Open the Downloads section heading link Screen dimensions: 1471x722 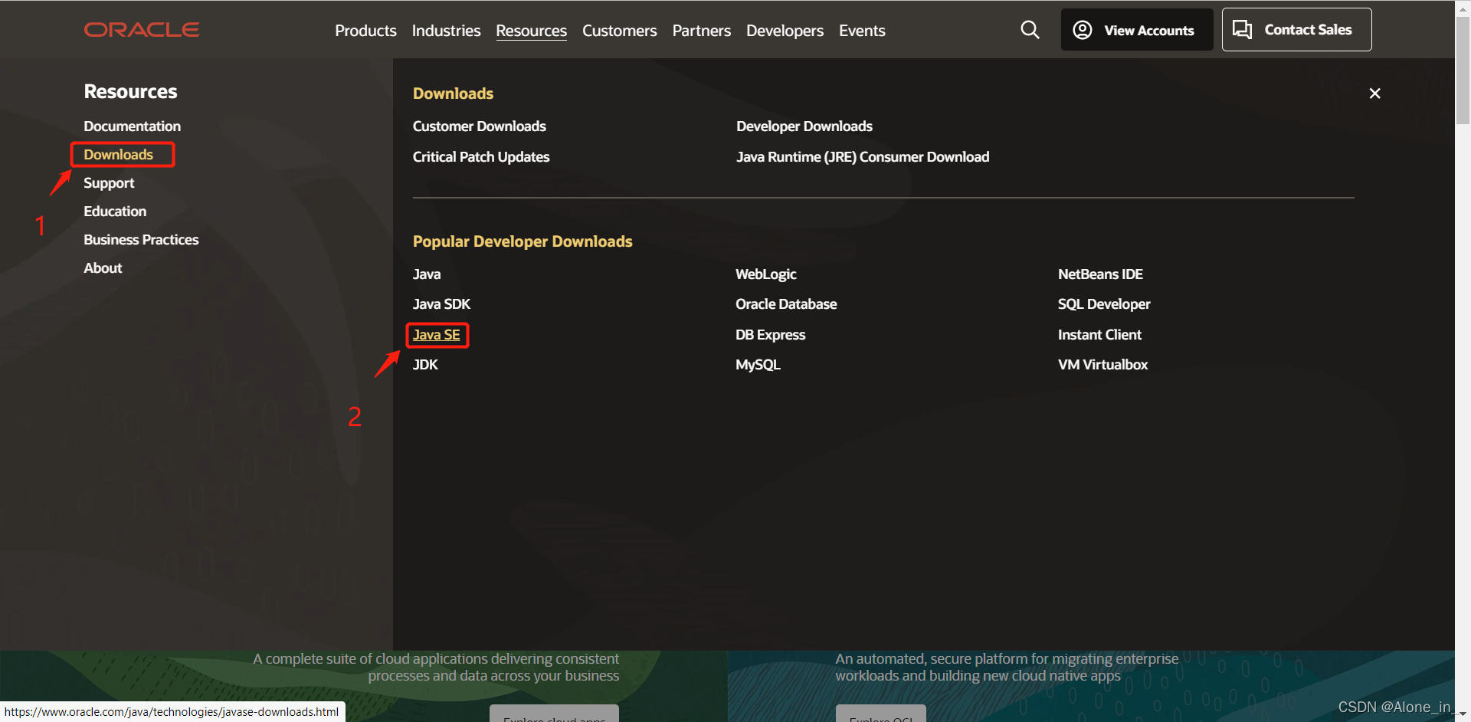pyautogui.click(x=453, y=94)
